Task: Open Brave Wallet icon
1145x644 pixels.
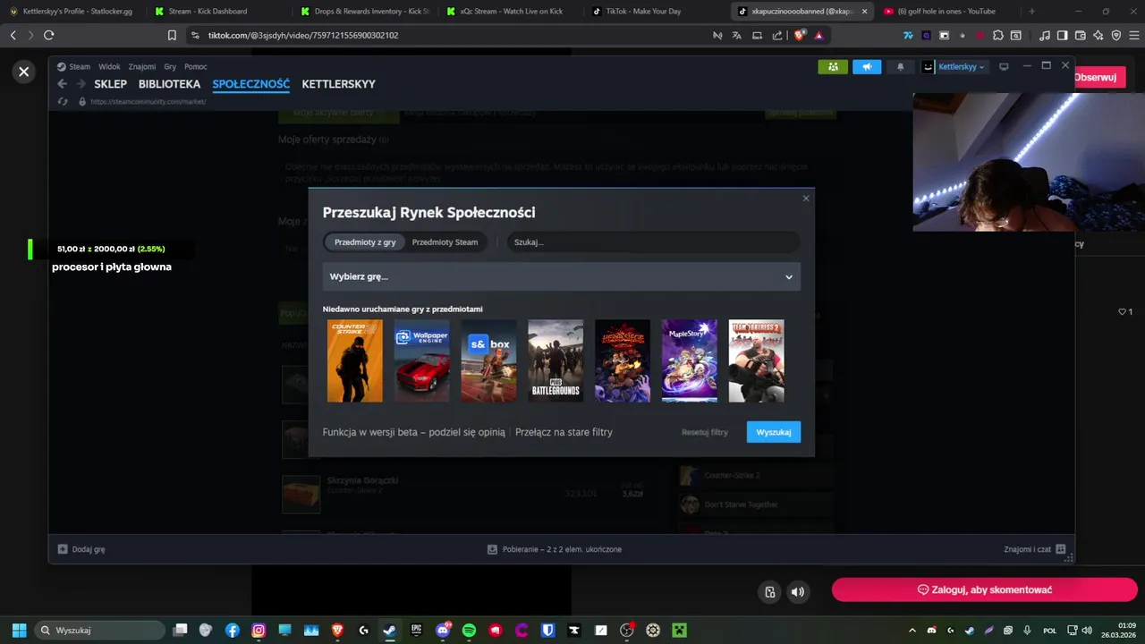Action: tap(1081, 35)
